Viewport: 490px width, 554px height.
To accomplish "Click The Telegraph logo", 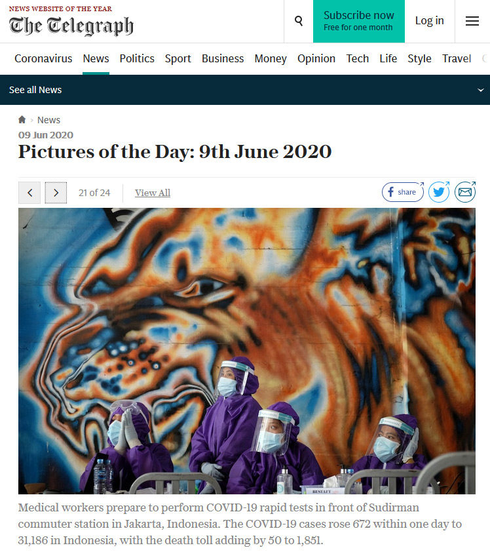I will pos(71,26).
